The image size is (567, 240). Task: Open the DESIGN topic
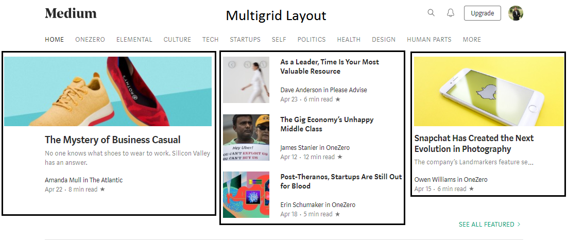(x=384, y=39)
